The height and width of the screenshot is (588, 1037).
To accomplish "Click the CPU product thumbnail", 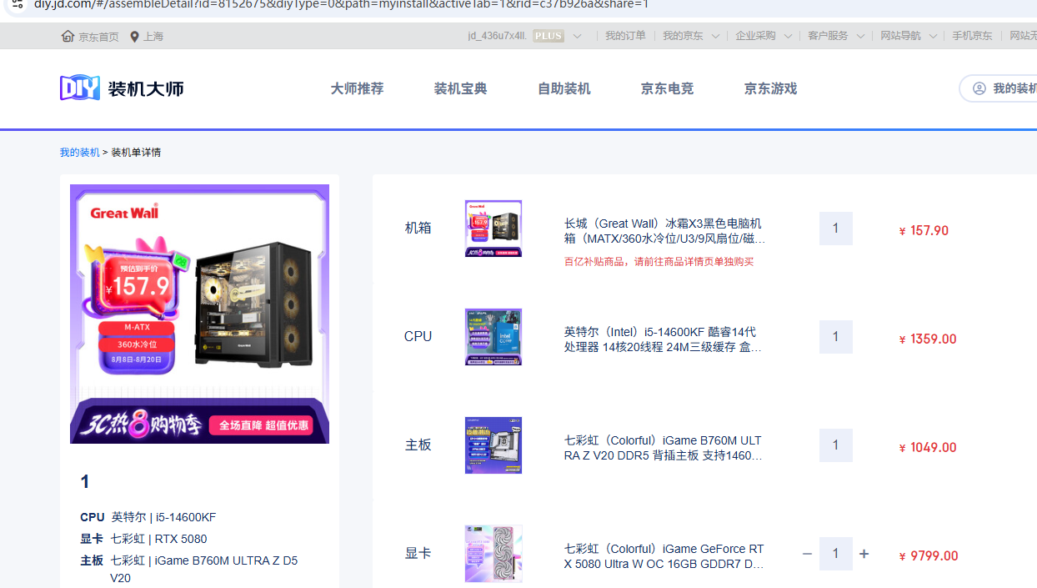I will point(493,337).
